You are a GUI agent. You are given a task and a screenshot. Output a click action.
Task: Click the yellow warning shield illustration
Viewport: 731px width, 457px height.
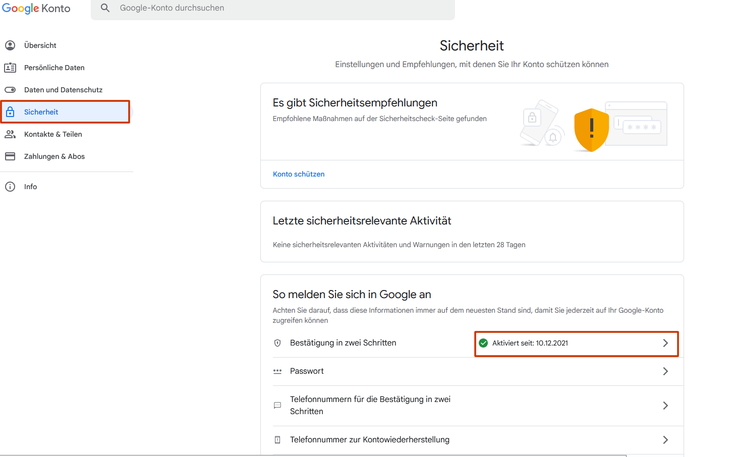click(x=591, y=130)
